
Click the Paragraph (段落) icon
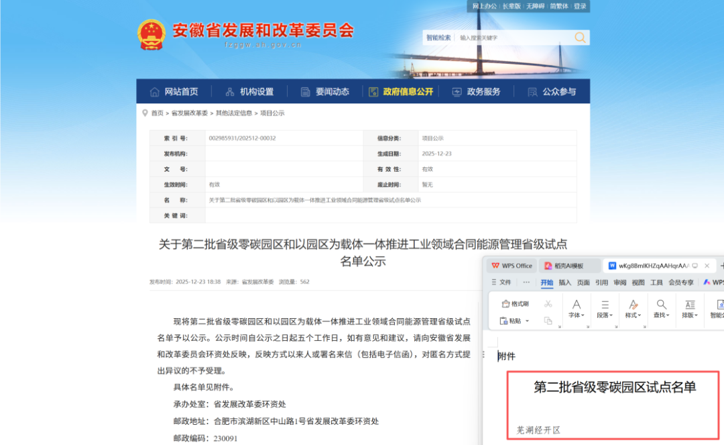coord(605,304)
